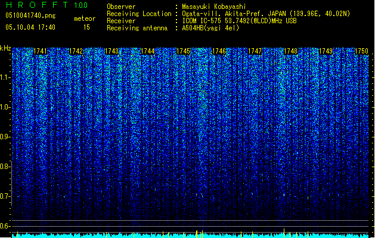Select antenna value A504HB(yagi 4el)
The height and width of the screenshot is (238, 375).
(210, 28)
